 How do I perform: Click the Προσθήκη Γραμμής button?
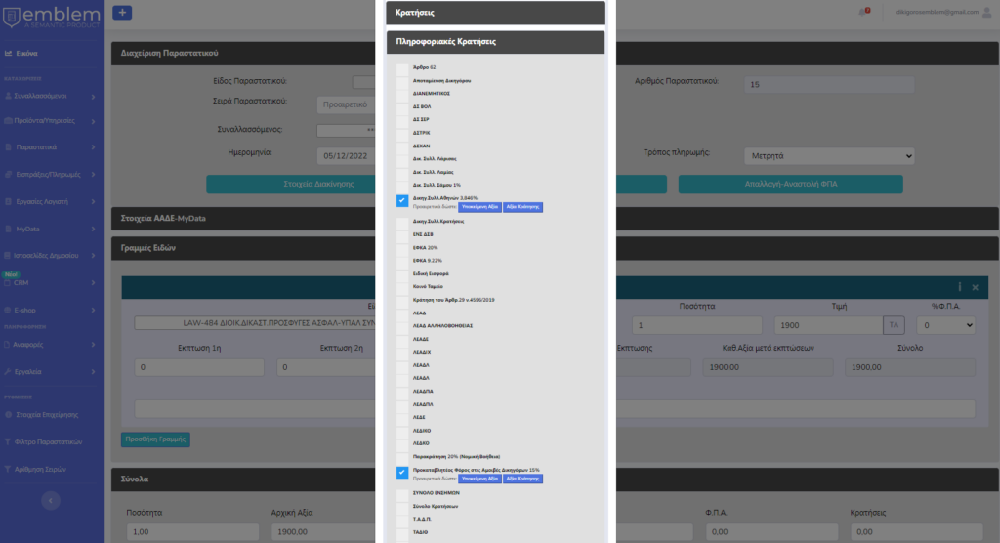(x=155, y=439)
